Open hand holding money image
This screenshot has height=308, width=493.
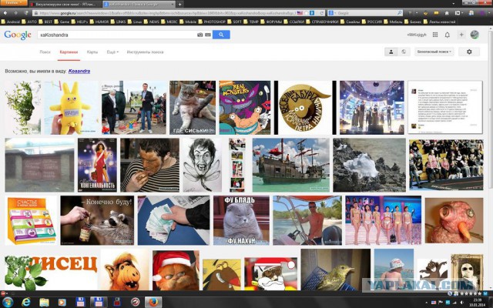173,220
